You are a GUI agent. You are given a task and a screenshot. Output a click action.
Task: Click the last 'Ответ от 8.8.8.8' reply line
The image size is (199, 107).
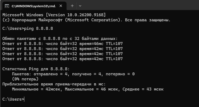click(63, 59)
